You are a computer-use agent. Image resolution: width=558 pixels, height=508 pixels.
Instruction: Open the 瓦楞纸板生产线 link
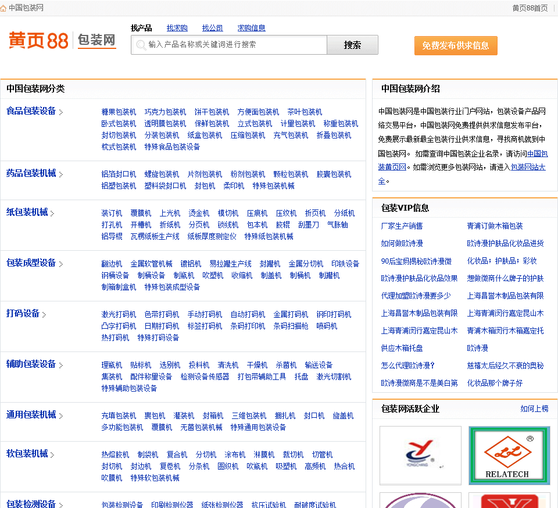click(155, 237)
